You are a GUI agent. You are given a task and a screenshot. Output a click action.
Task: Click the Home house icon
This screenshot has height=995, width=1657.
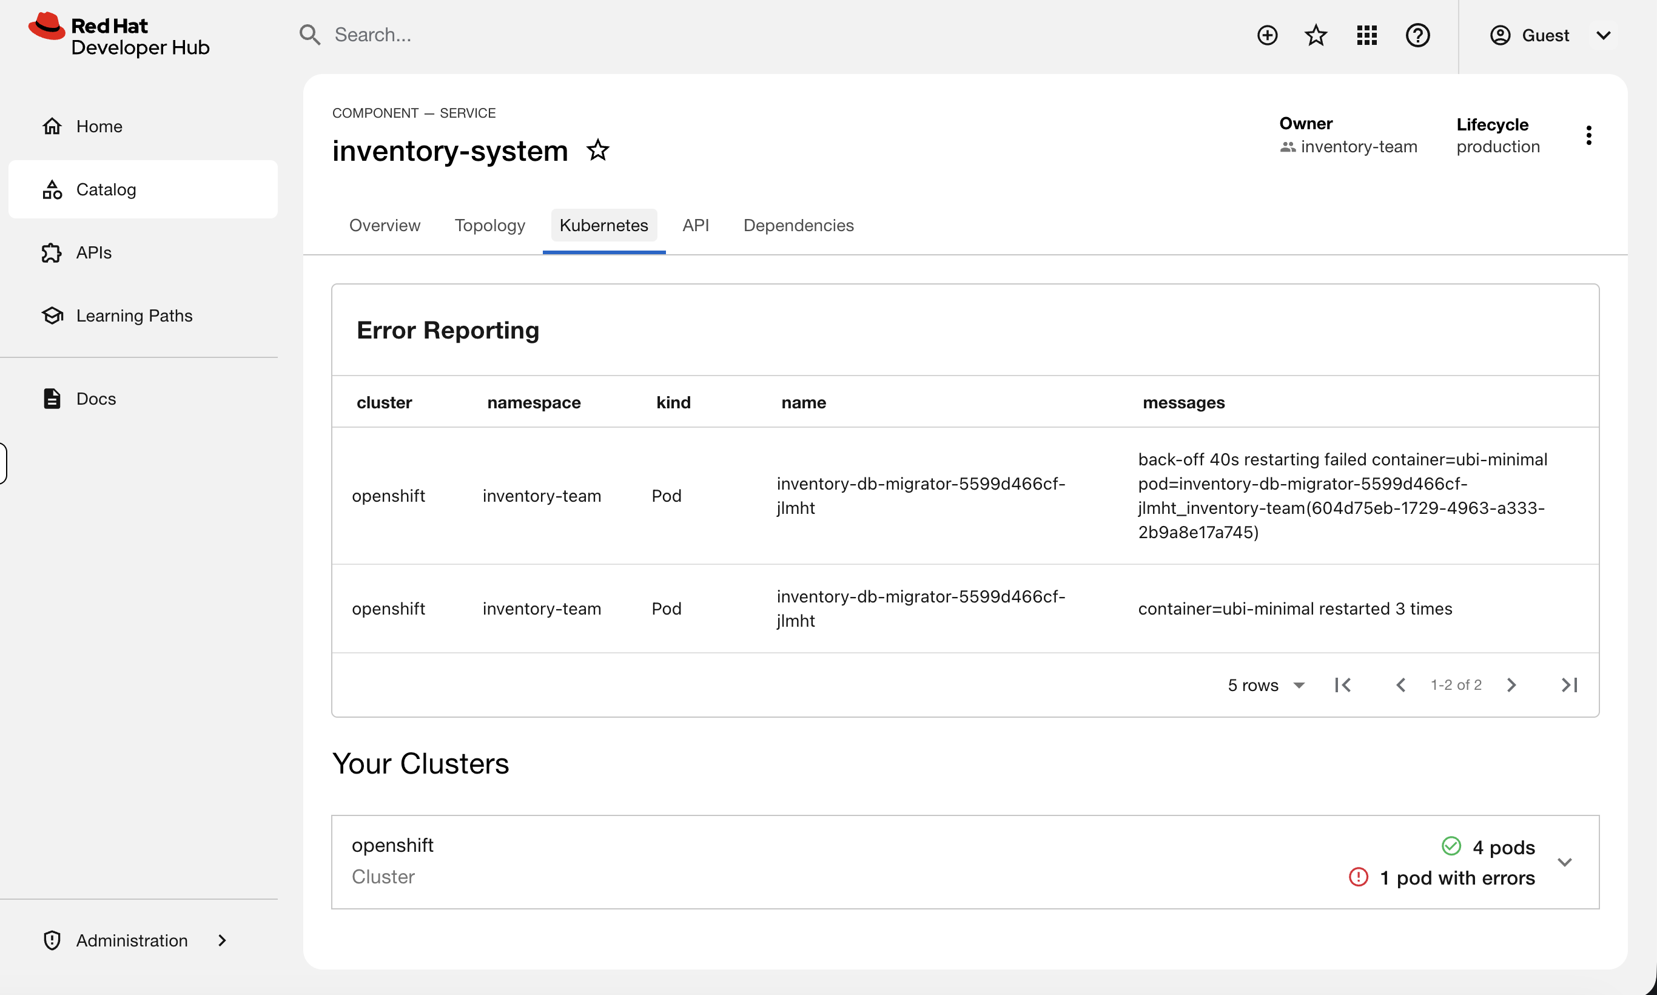click(x=52, y=126)
